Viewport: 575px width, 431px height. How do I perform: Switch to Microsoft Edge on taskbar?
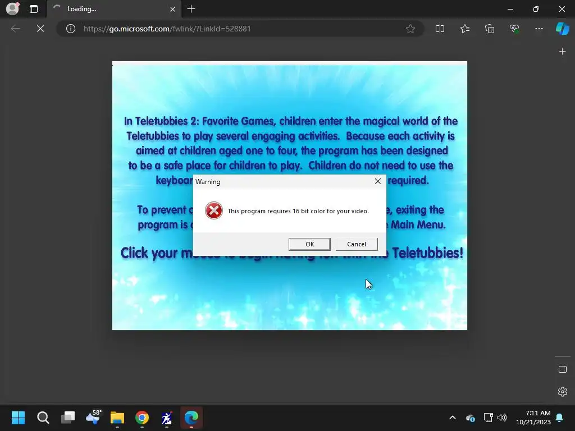click(191, 418)
